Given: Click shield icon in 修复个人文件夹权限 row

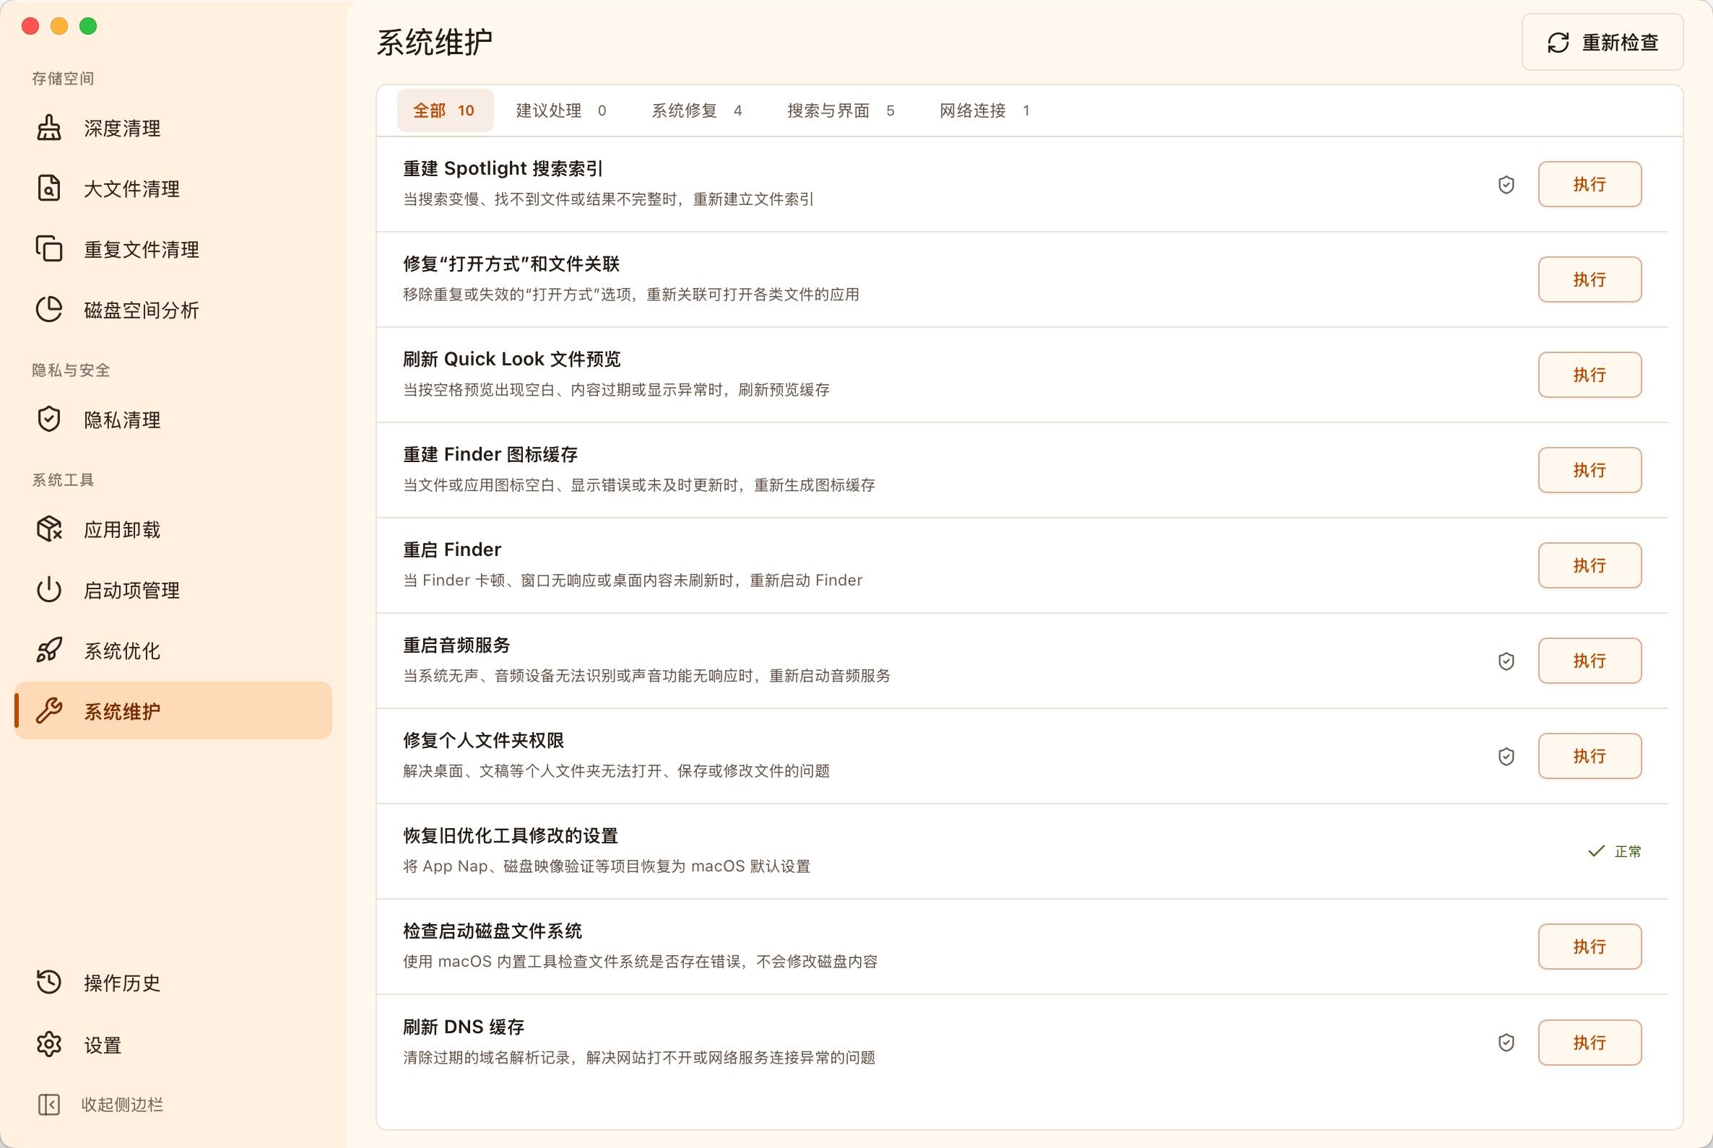Looking at the screenshot, I should [x=1506, y=756].
